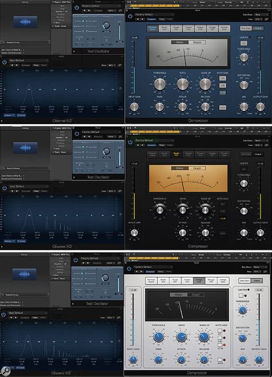Click disclosure triangle at bottom of Channel EQ beside blue compressor
The image size is (272, 377).
pyautogui.click(x=2, y=121)
